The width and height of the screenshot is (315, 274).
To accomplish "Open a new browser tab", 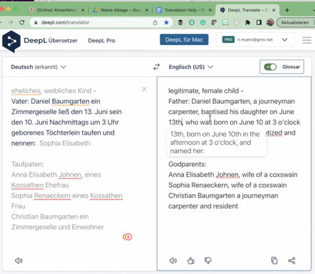I will click(287, 10).
